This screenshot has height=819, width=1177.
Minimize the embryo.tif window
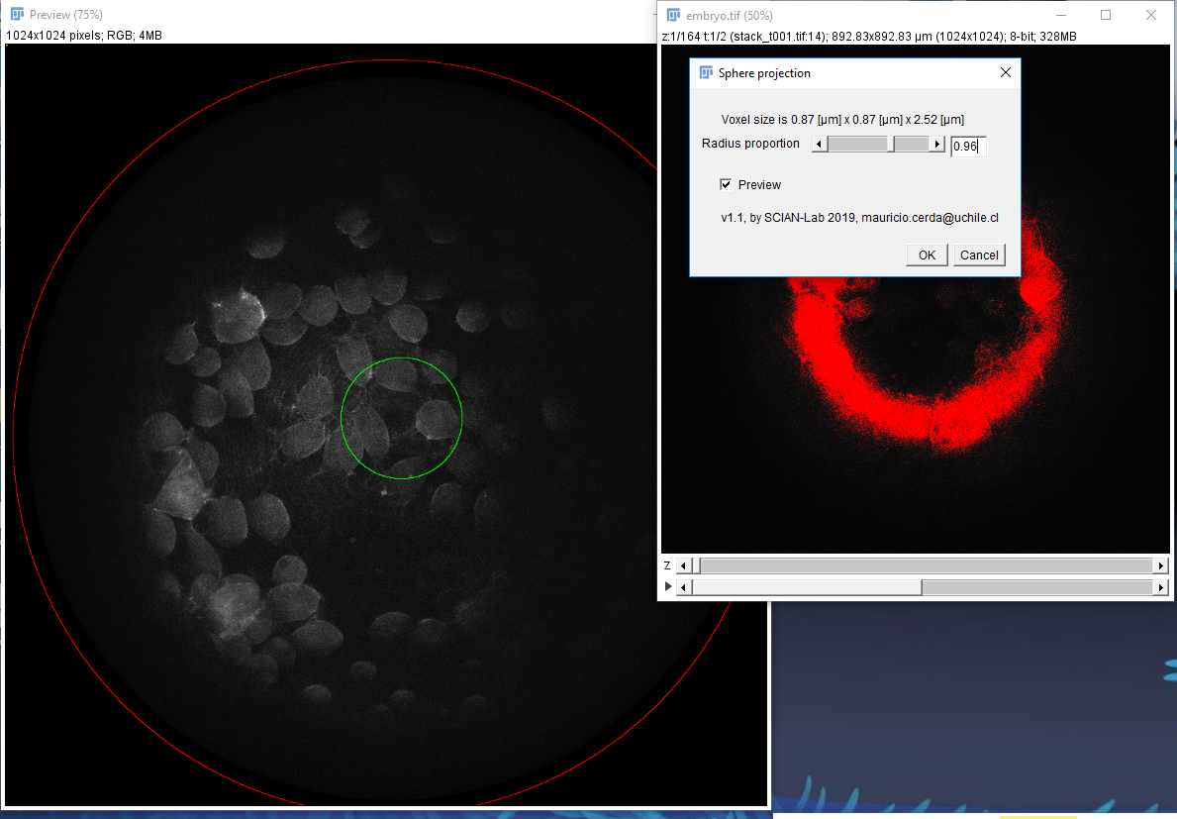(x=1061, y=15)
